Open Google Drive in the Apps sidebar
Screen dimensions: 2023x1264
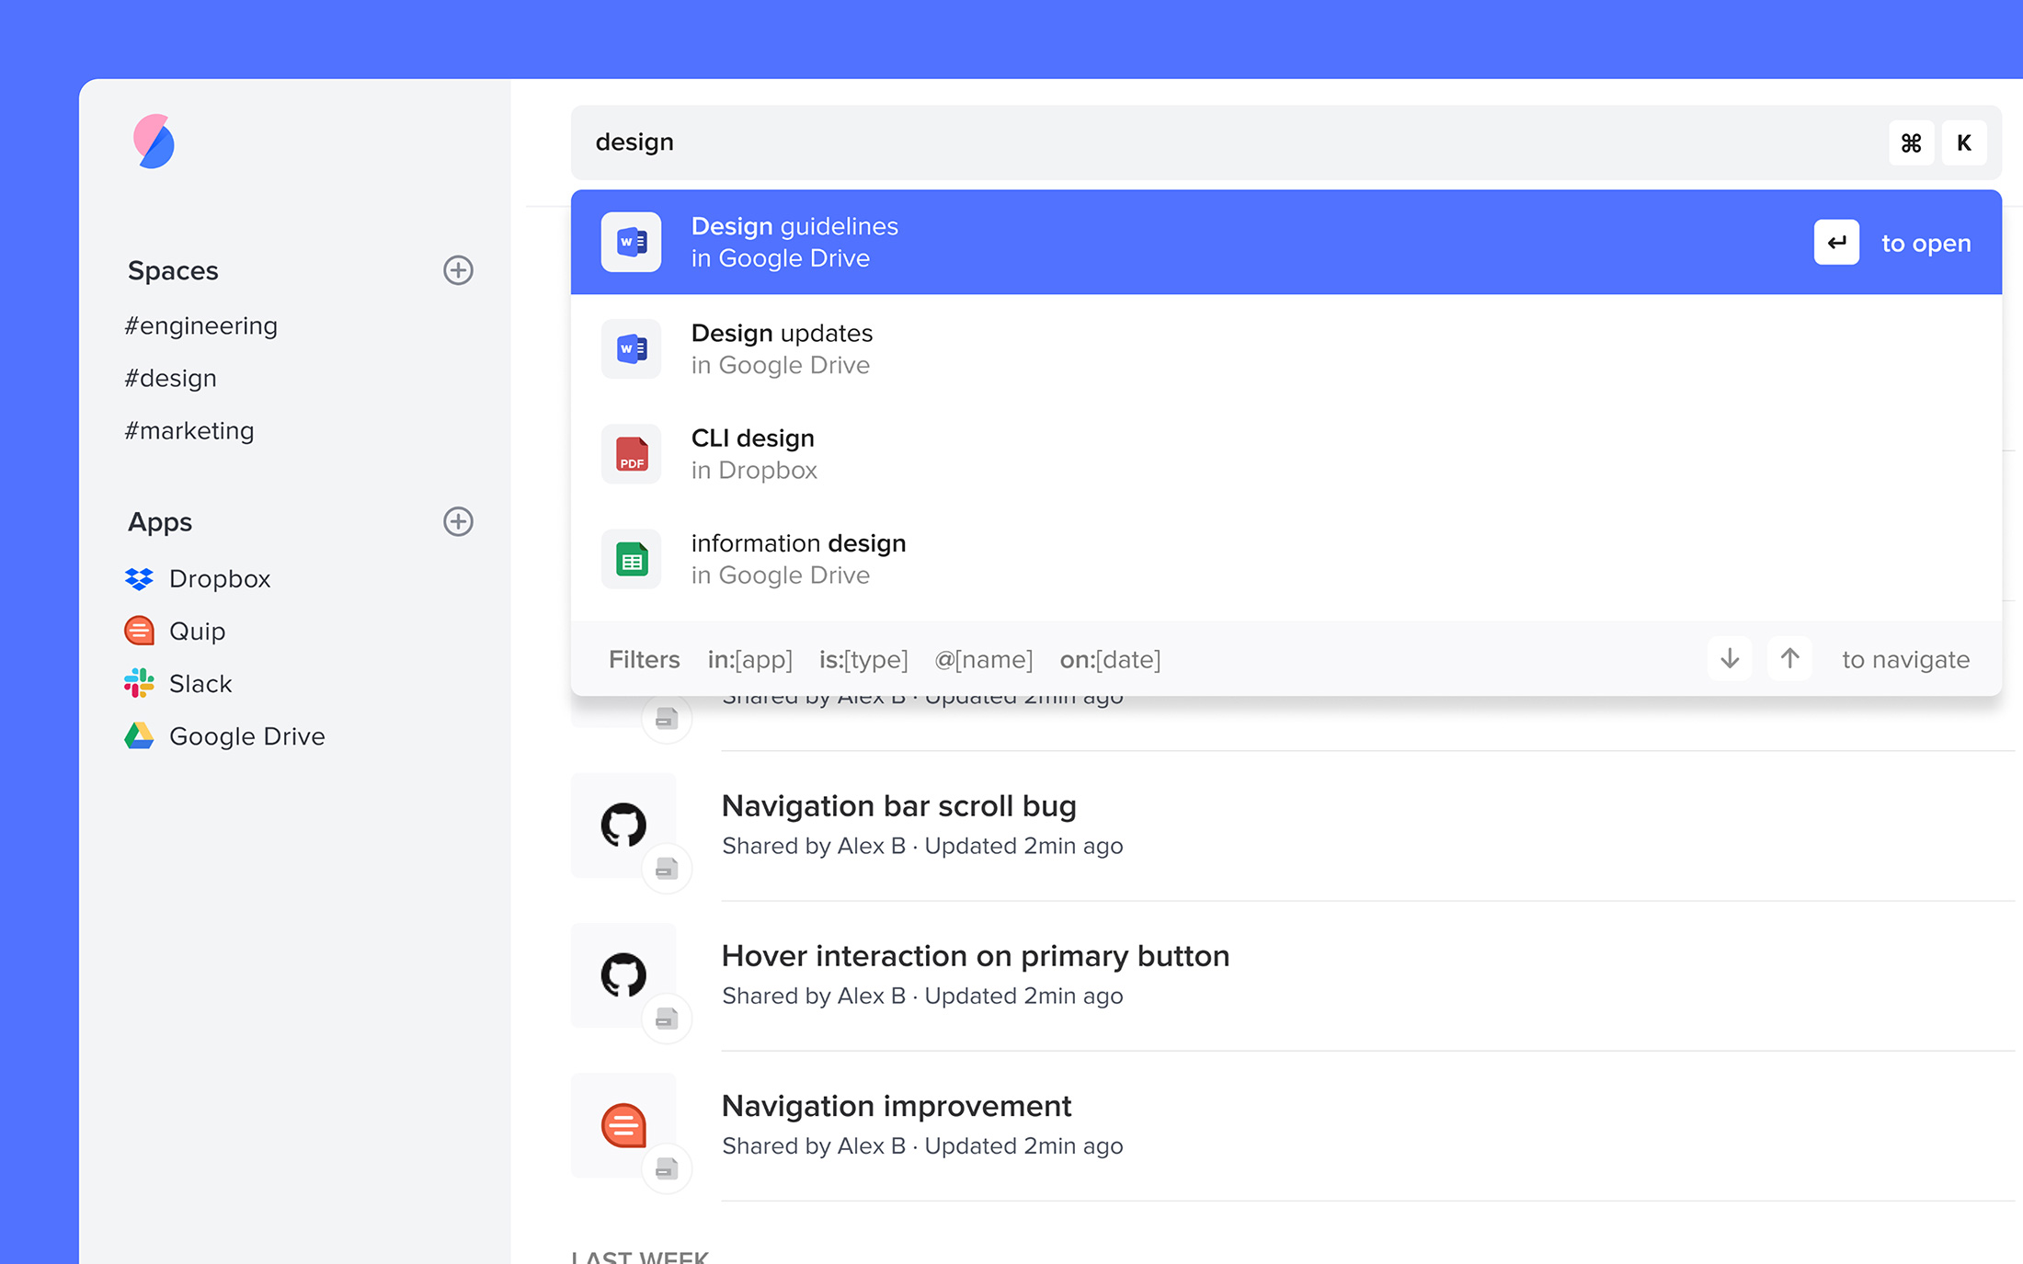click(x=246, y=735)
